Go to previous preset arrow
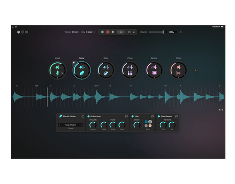This screenshot has width=235, height=184. coord(60,125)
